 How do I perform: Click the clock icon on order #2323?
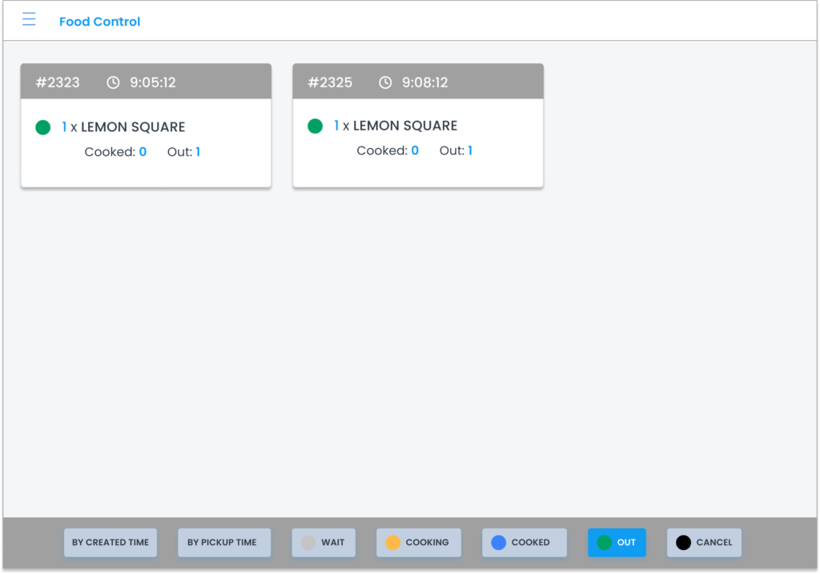coord(114,82)
